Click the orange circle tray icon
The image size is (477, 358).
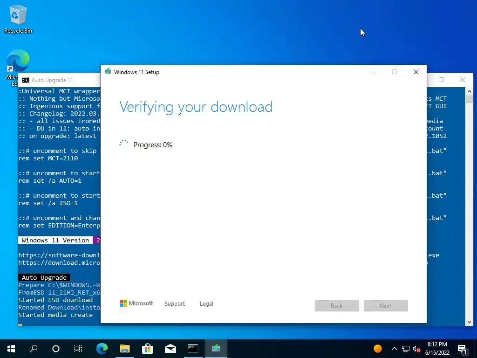tap(377, 349)
